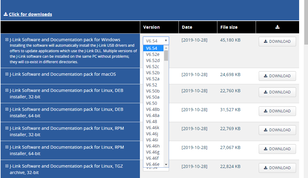Open the V6.54 version dropdown for Windows

point(156,41)
